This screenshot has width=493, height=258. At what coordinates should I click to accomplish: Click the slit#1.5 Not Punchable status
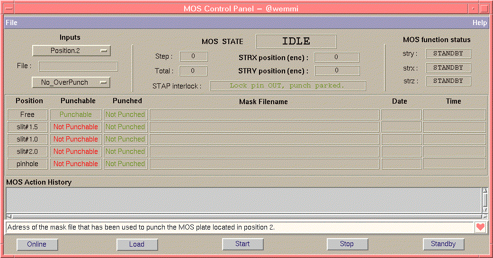click(x=76, y=127)
